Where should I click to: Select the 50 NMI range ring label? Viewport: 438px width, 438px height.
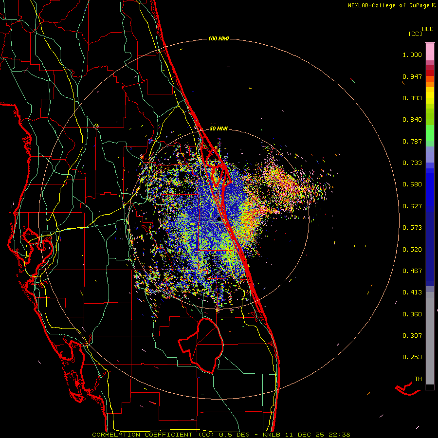point(219,129)
